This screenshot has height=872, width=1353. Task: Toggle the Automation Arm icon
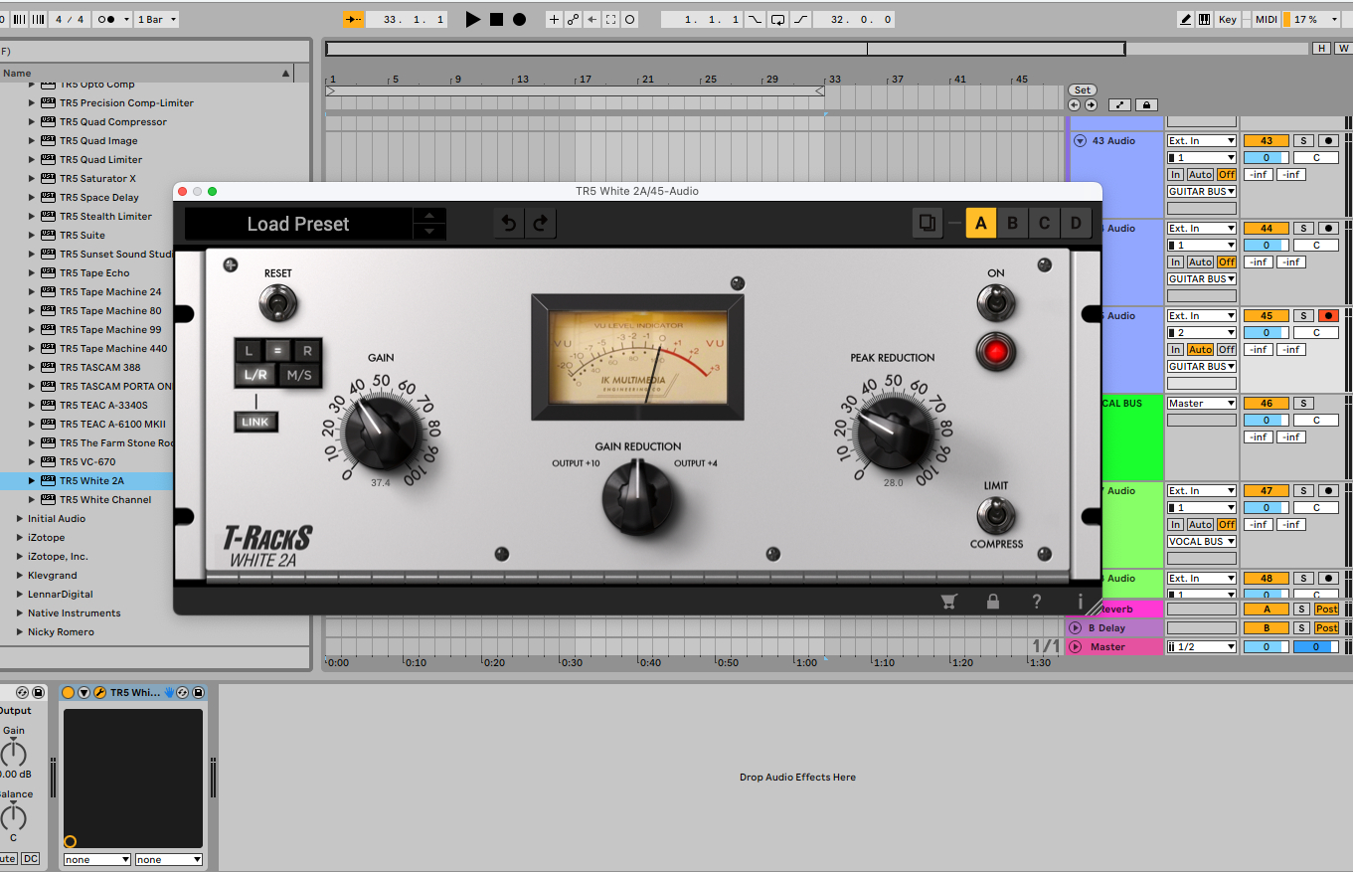tap(573, 19)
